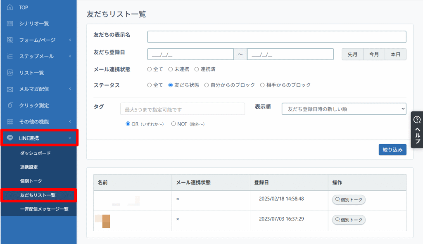Image resolution: width=423 pixels, height=244 pixels.
Task: Click the クリック測定 mouse icon
Action: (x=10, y=105)
